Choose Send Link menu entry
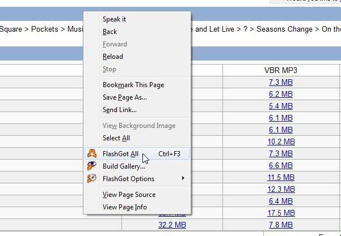 pyautogui.click(x=120, y=110)
